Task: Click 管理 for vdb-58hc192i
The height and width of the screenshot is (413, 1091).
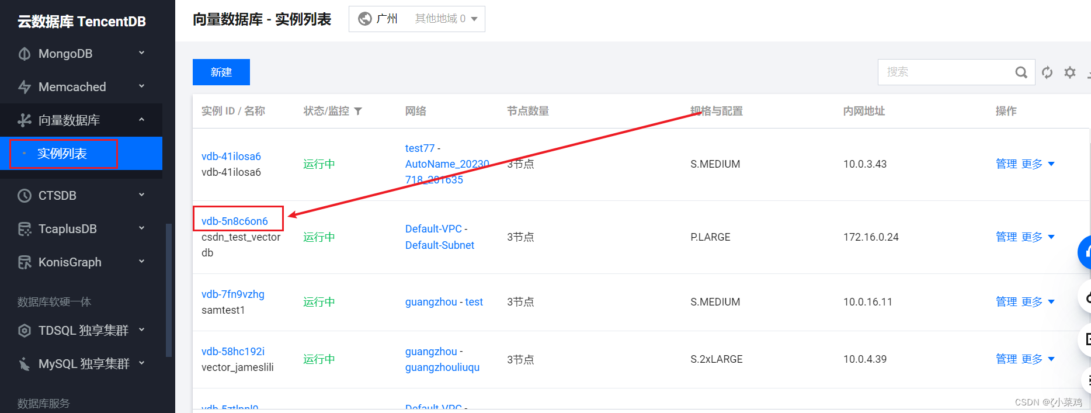Action: [x=1006, y=359]
